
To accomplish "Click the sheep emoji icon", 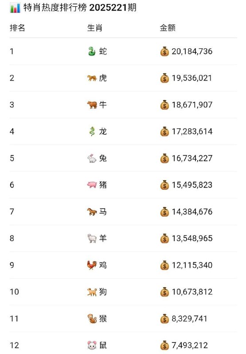I will (92, 239).
